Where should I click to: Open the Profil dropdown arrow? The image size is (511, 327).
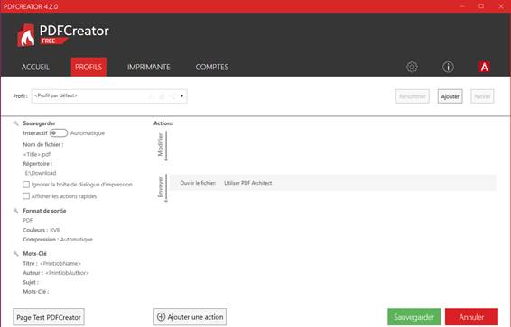pyautogui.click(x=181, y=96)
